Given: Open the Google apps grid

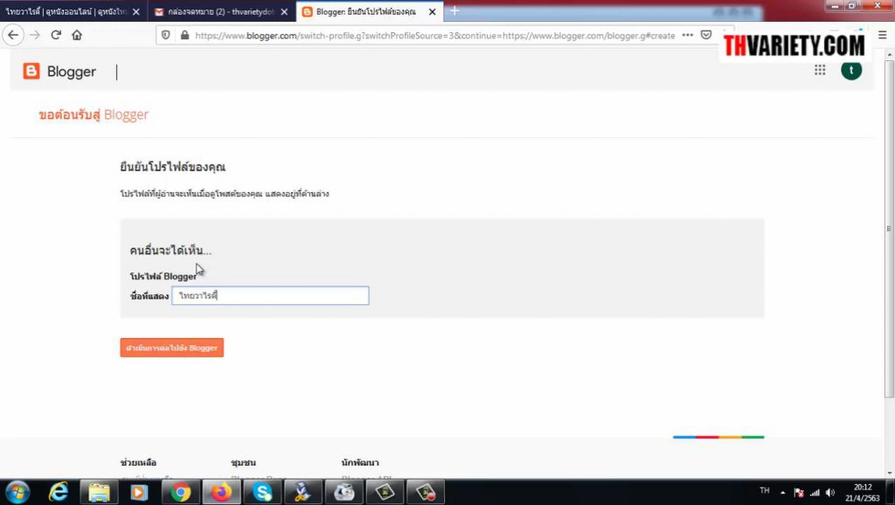Looking at the screenshot, I should click(x=820, y=70).
